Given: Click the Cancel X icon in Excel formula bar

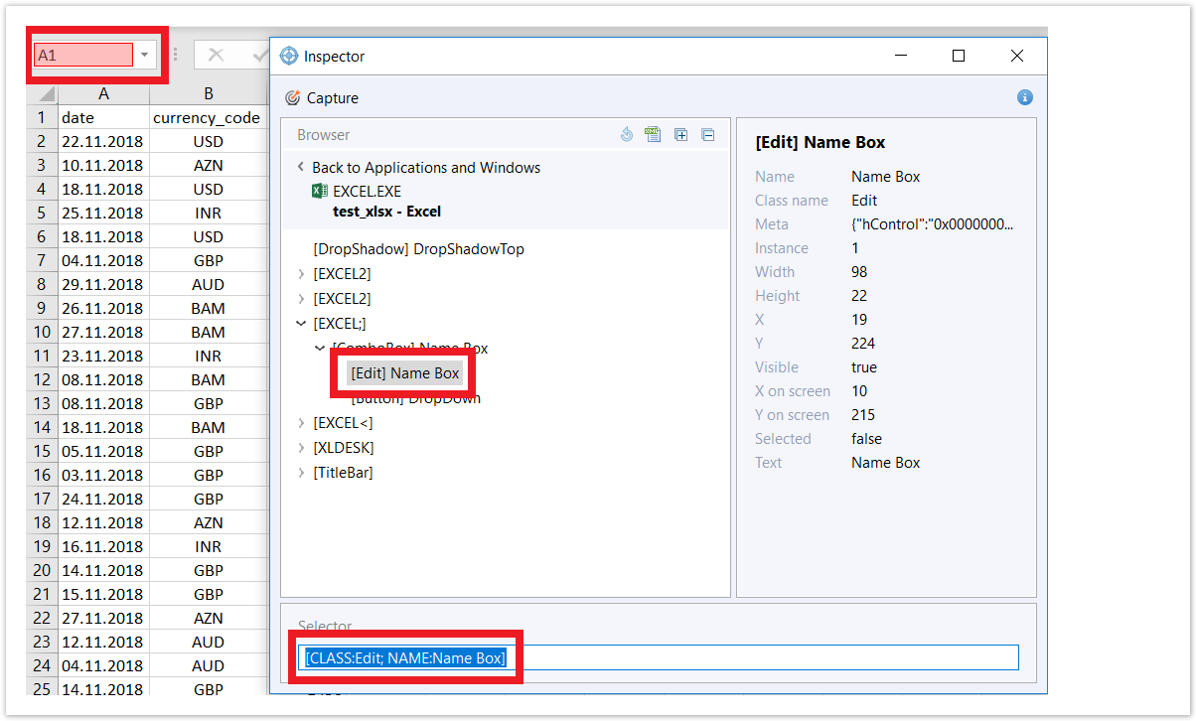Looking at the screenshot, I should click(216, 56).
